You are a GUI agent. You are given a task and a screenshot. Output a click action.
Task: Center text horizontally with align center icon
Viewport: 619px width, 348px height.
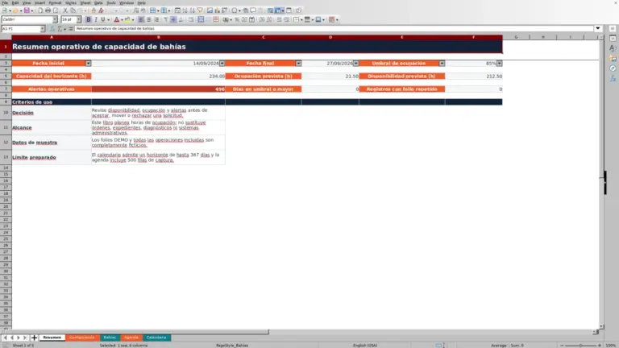click(149, 19)
